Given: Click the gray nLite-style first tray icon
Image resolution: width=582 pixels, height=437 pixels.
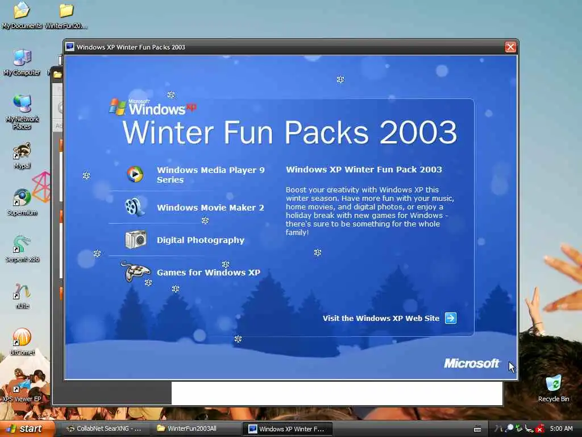Looking at the screenshot, I should pos(498,429).
